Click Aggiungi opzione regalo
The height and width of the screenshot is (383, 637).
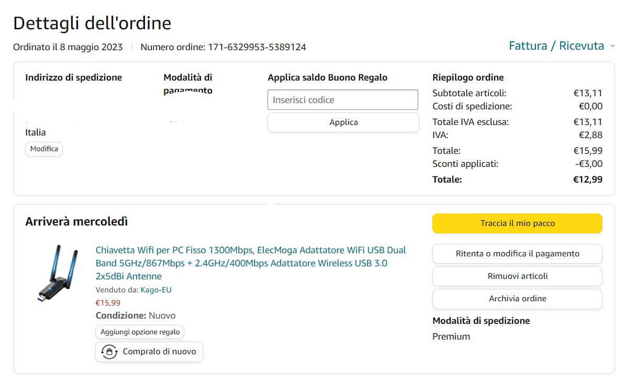tap(140, 332)
